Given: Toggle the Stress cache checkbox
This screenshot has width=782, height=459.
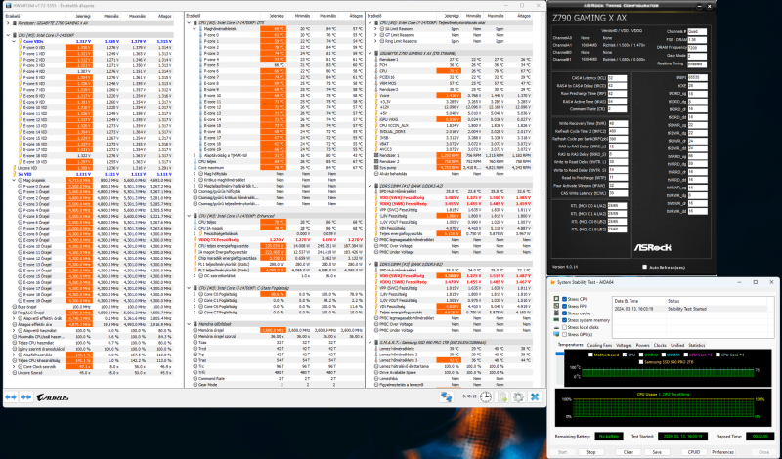Looking at the screenshot, I should tap(565, 313).
